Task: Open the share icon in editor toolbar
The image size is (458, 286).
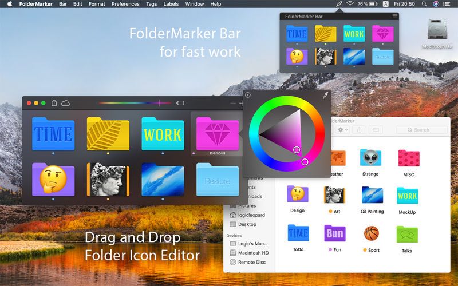Action: [54, 103]
